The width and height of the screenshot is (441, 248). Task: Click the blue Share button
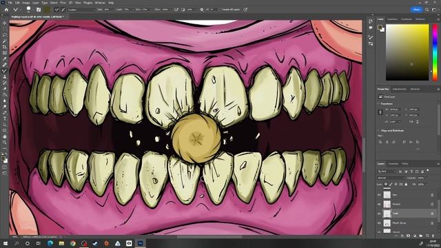[x=416, y=10]
